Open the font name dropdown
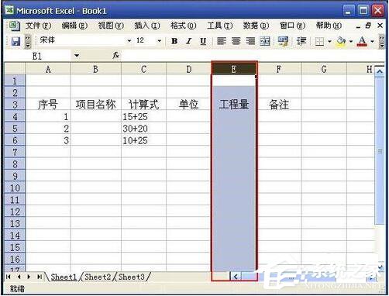 (129, 41)
